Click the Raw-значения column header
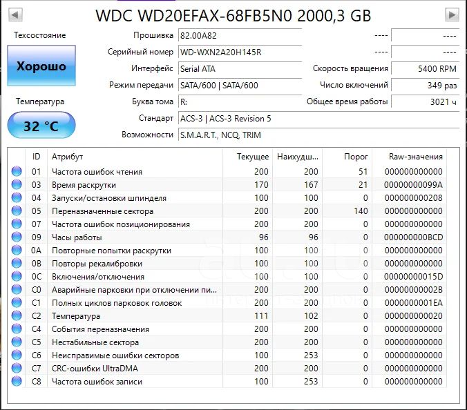 (x=409, y=157)
